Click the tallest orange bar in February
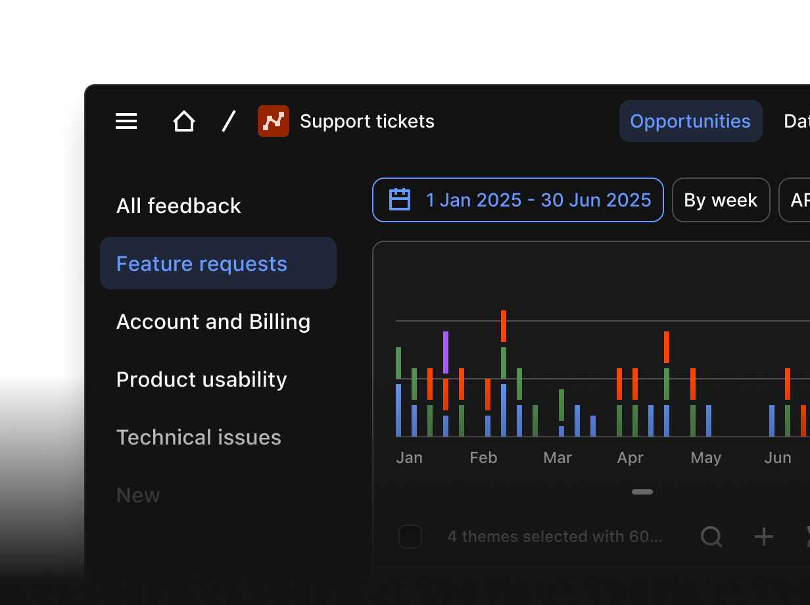 504,326
